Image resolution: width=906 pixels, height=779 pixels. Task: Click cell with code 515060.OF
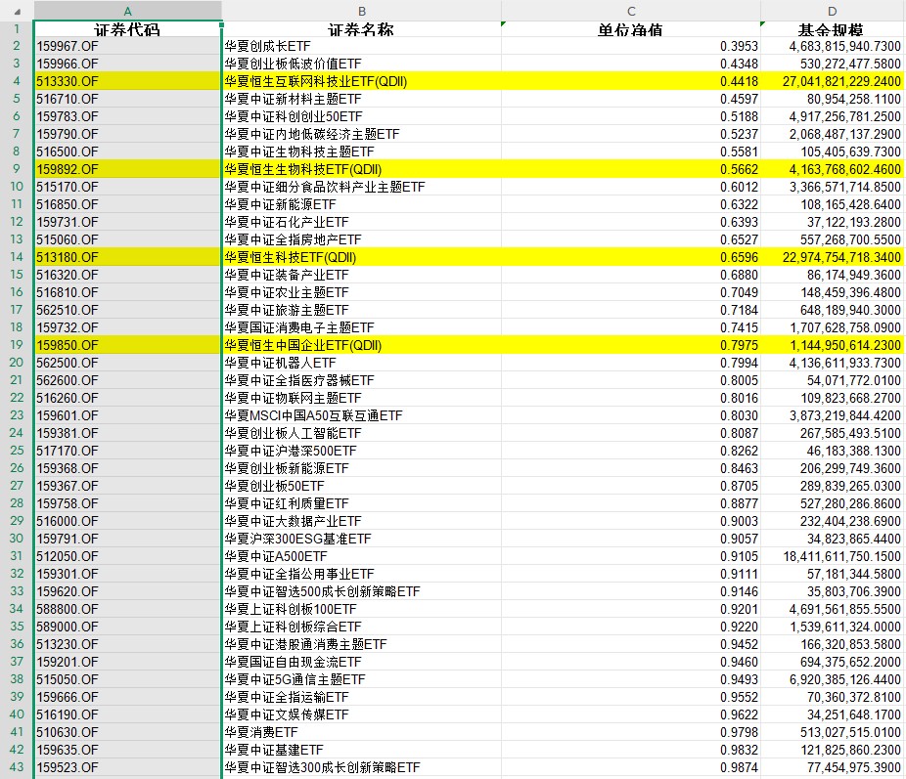tap(128, 239)
